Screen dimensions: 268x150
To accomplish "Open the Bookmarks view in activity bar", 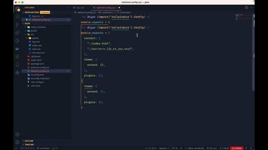I will click(17, 65).
